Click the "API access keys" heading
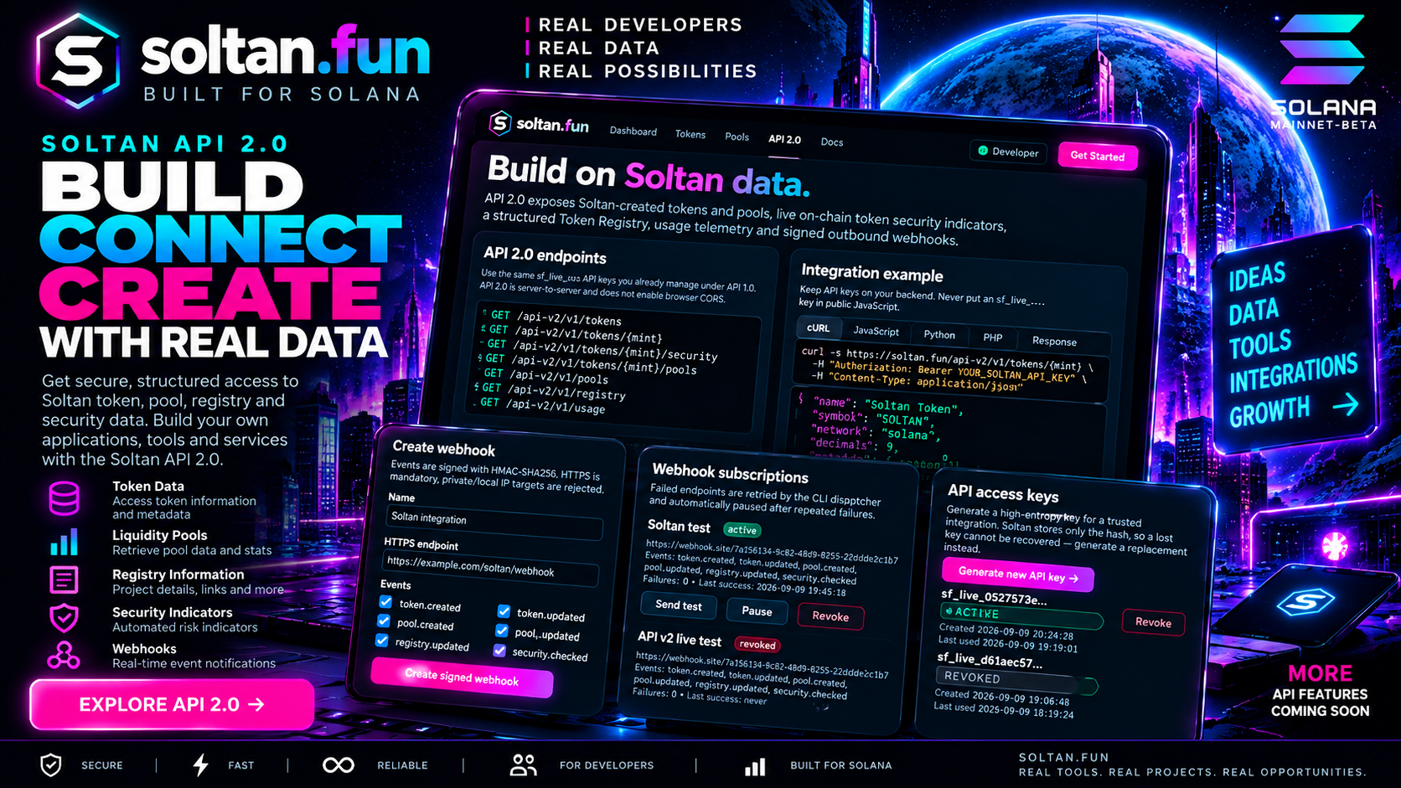The height and width of the screenshot is (788, 1401). (x=1003, y=494)
